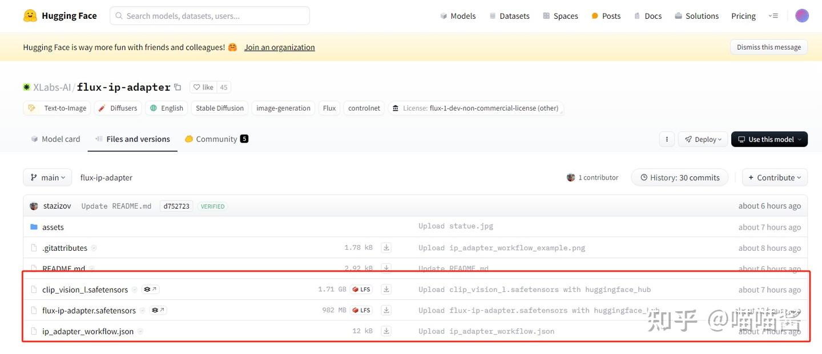Image resolution: width=822 pixels, height=354 pixels.
Task: Expand the main branch dropdown
Action: pyautogui.click(x=47, y=177)
